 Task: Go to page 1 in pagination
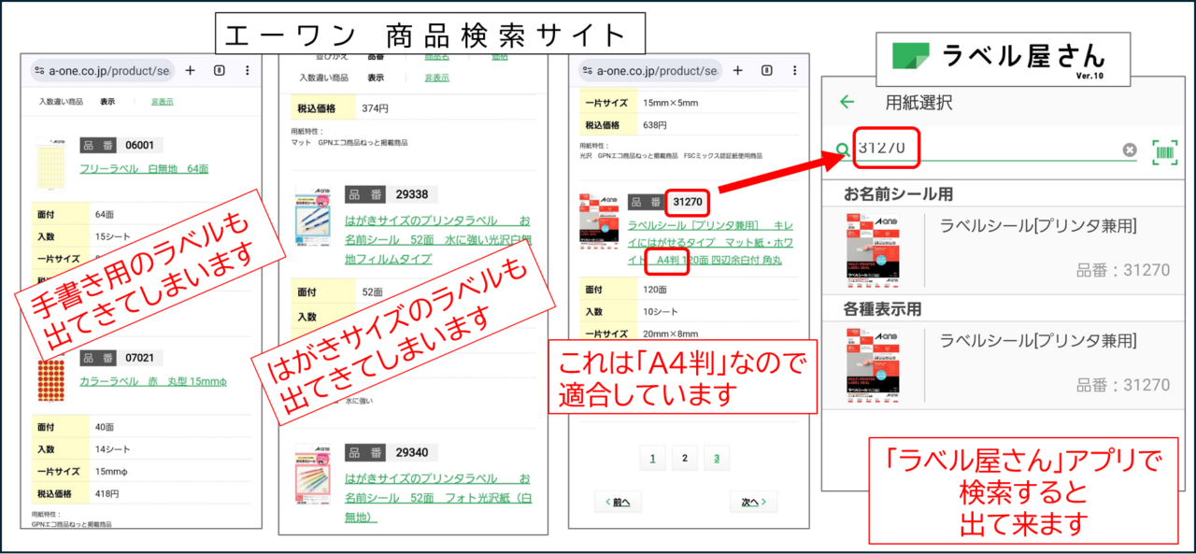click(652, 458)
